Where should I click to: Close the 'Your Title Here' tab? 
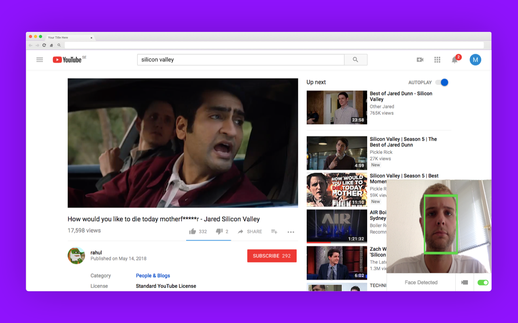pos(91,38)
